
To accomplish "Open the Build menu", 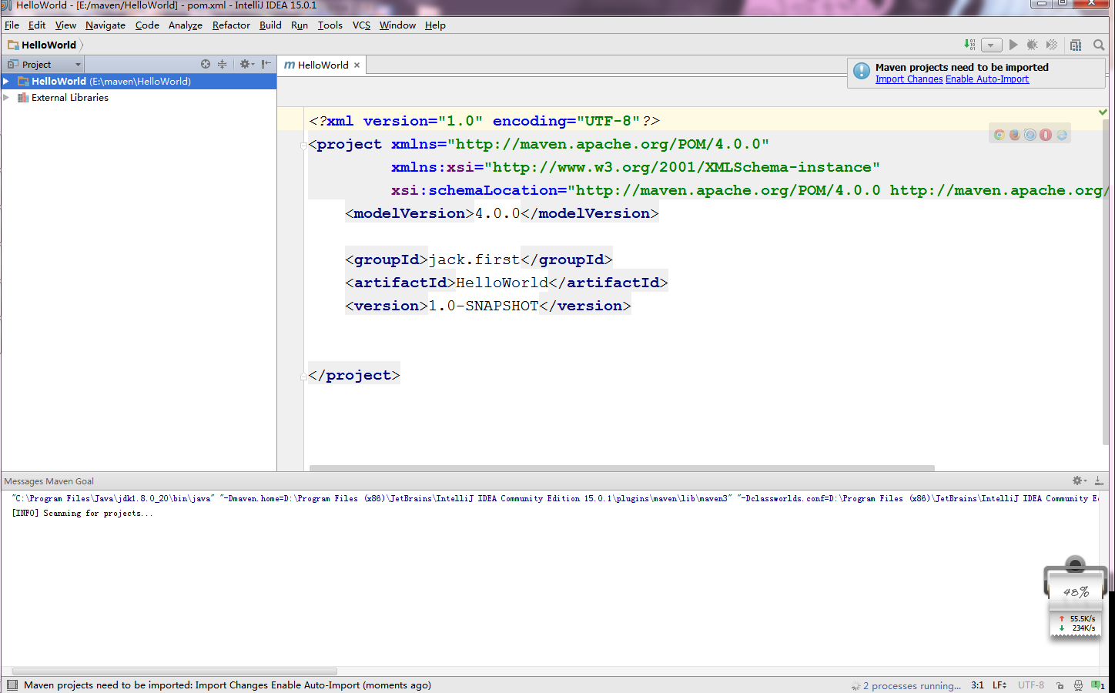I will pyautogui.click(x=270, y=25).
